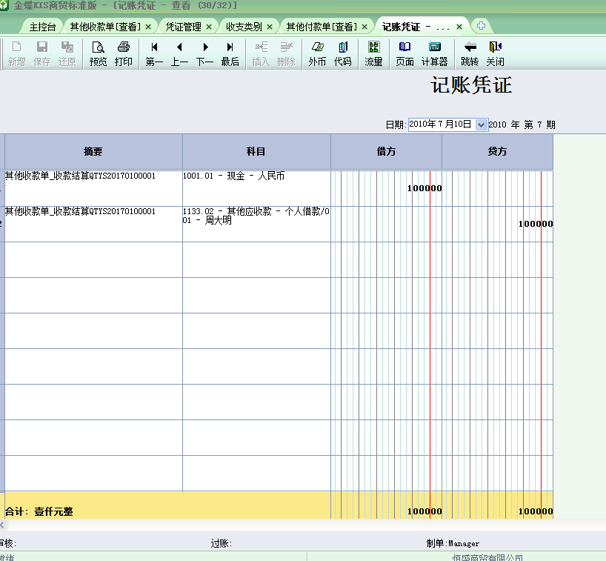Click the total debit 100000 in 合计 row
This screenshot has width=606, height=561.
pos(424,511)
